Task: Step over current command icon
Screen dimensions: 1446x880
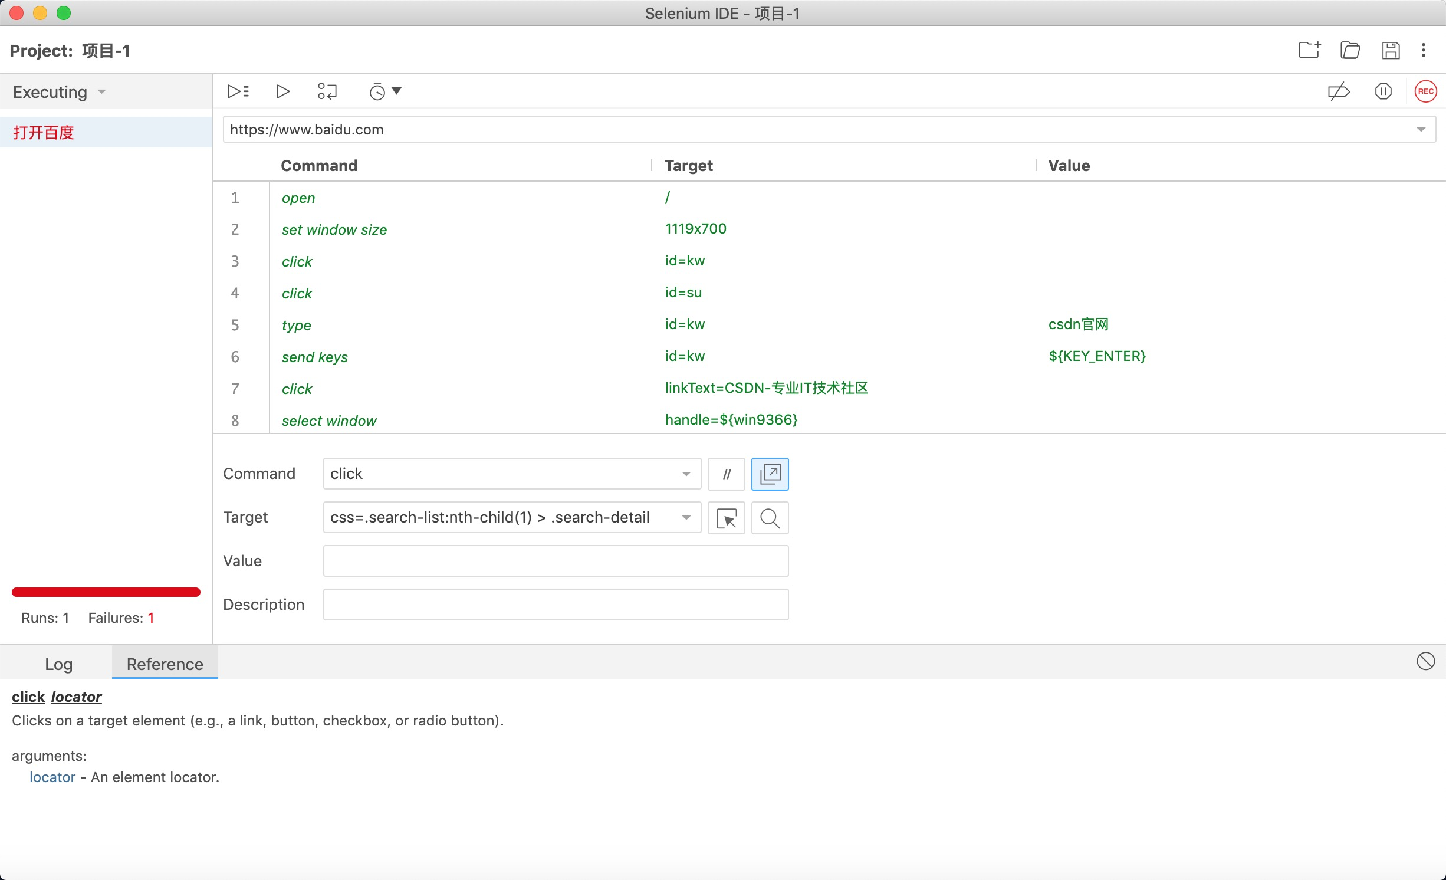Action: pyautogui.click(x=327, y=91)
